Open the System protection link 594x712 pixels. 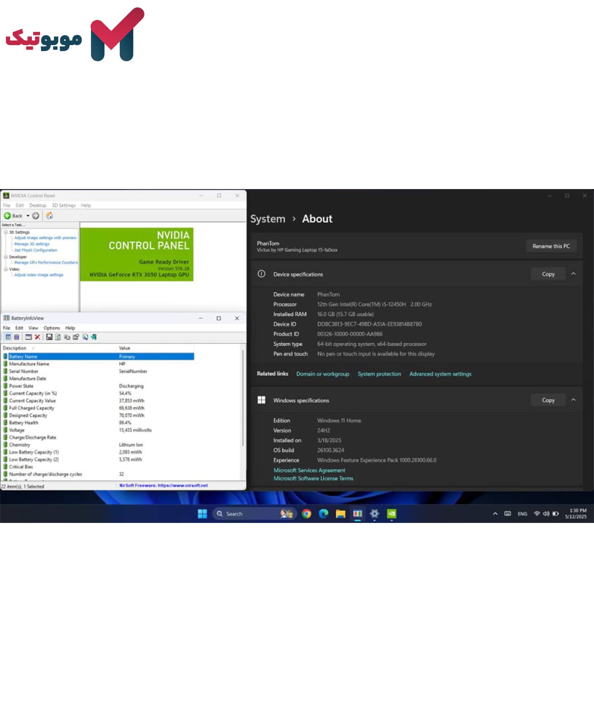[x=379, y=374]
